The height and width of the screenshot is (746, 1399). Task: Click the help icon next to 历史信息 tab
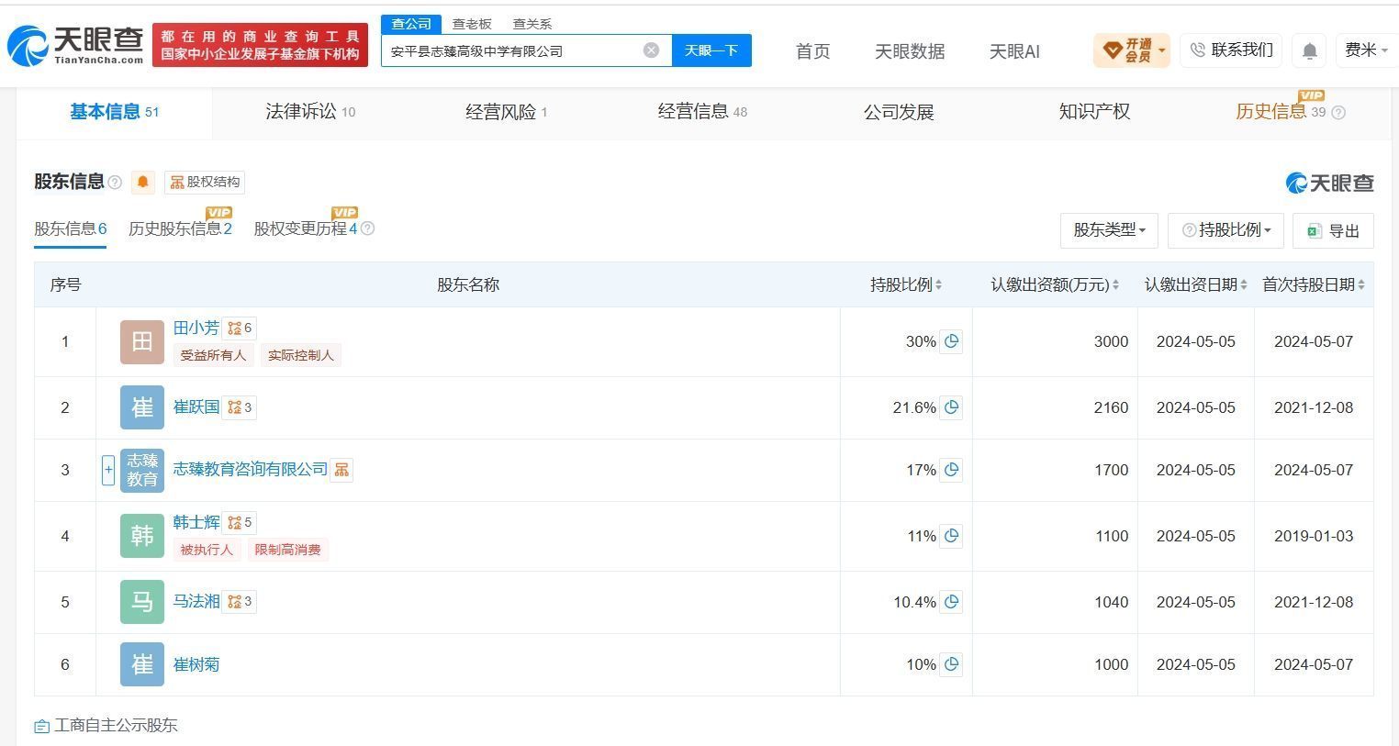coord(1338,113)
